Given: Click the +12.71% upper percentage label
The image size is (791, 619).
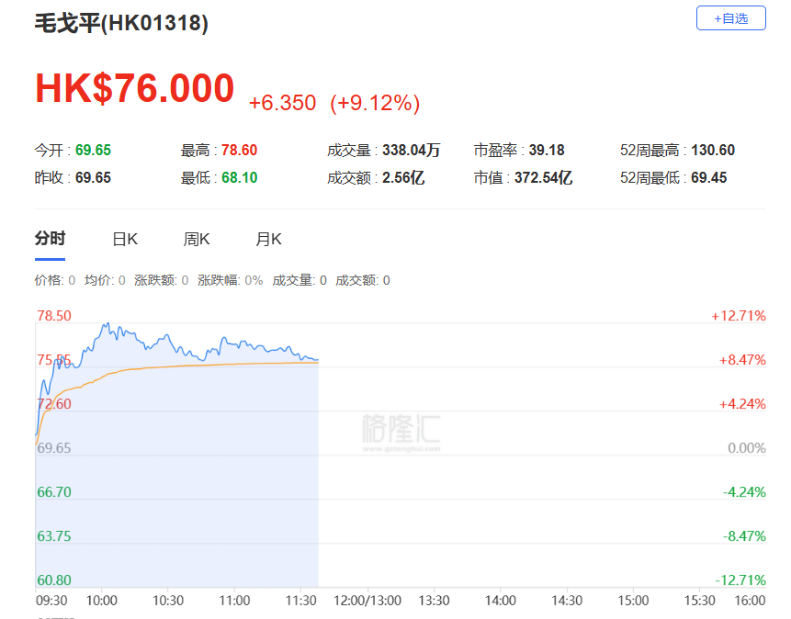Looking at the screenshot, I should point(738,316).
